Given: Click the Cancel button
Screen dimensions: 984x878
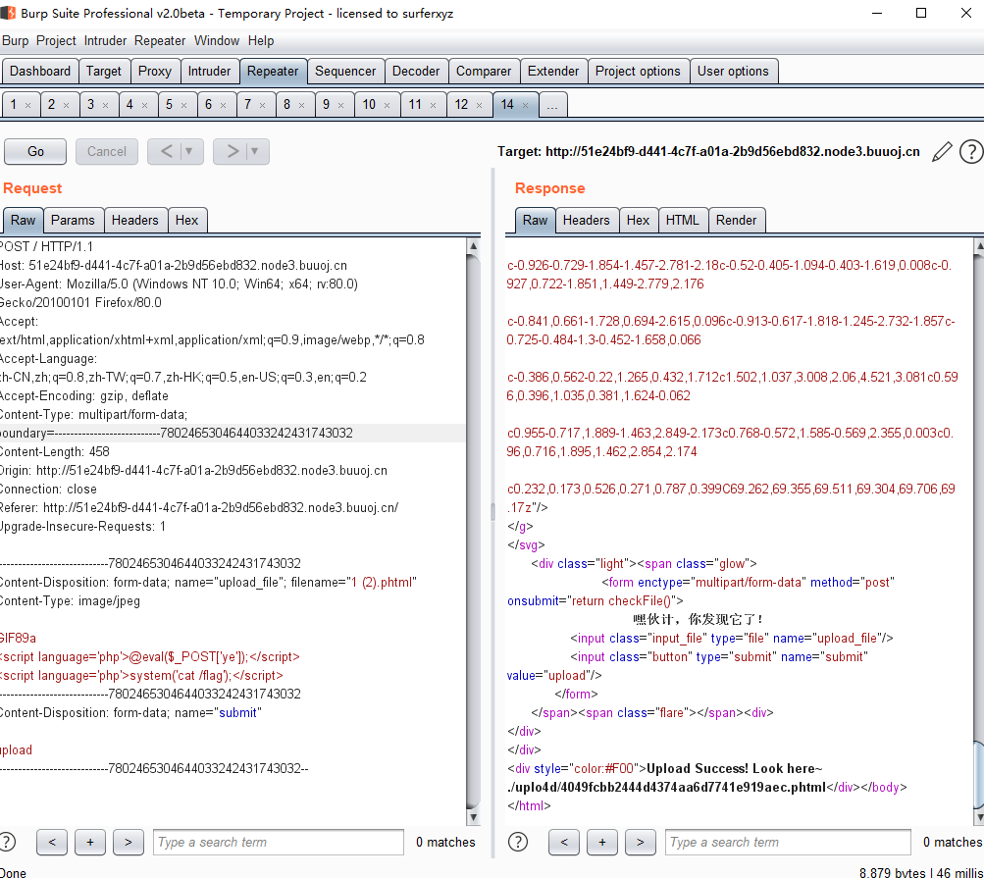Looking at the screenshot, I should click(107, 151).
